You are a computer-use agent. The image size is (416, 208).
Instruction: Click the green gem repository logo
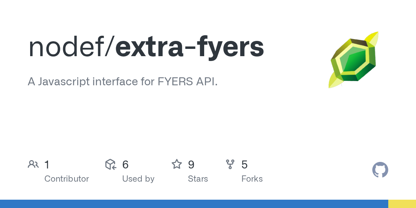pyautogui.click(x=353, y=60)
